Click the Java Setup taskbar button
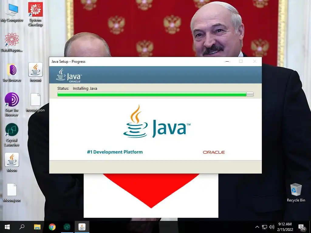This screenshot has height=233, width=311. pos(82,227)
